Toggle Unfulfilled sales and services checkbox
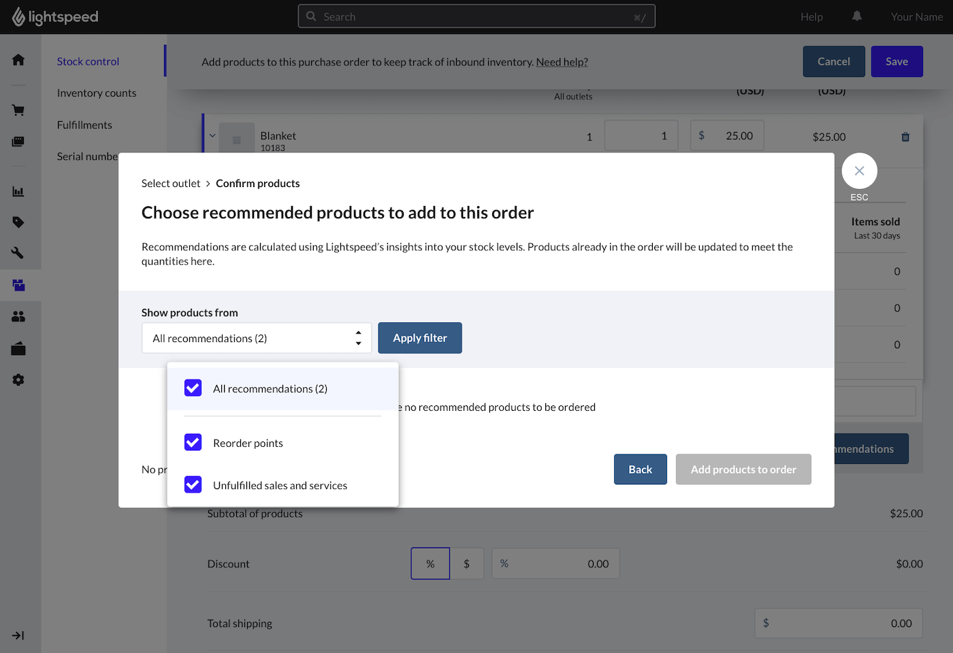 point(193,484)
